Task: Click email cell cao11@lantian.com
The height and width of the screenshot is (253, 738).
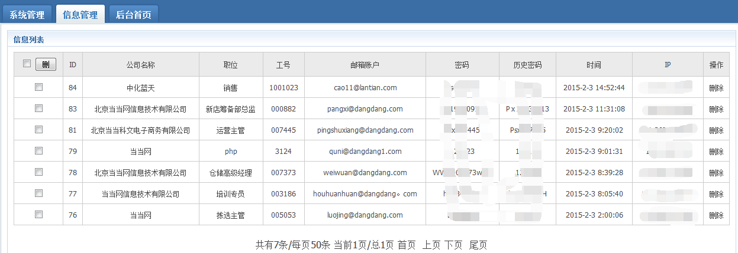Action: tap(365, 88)
